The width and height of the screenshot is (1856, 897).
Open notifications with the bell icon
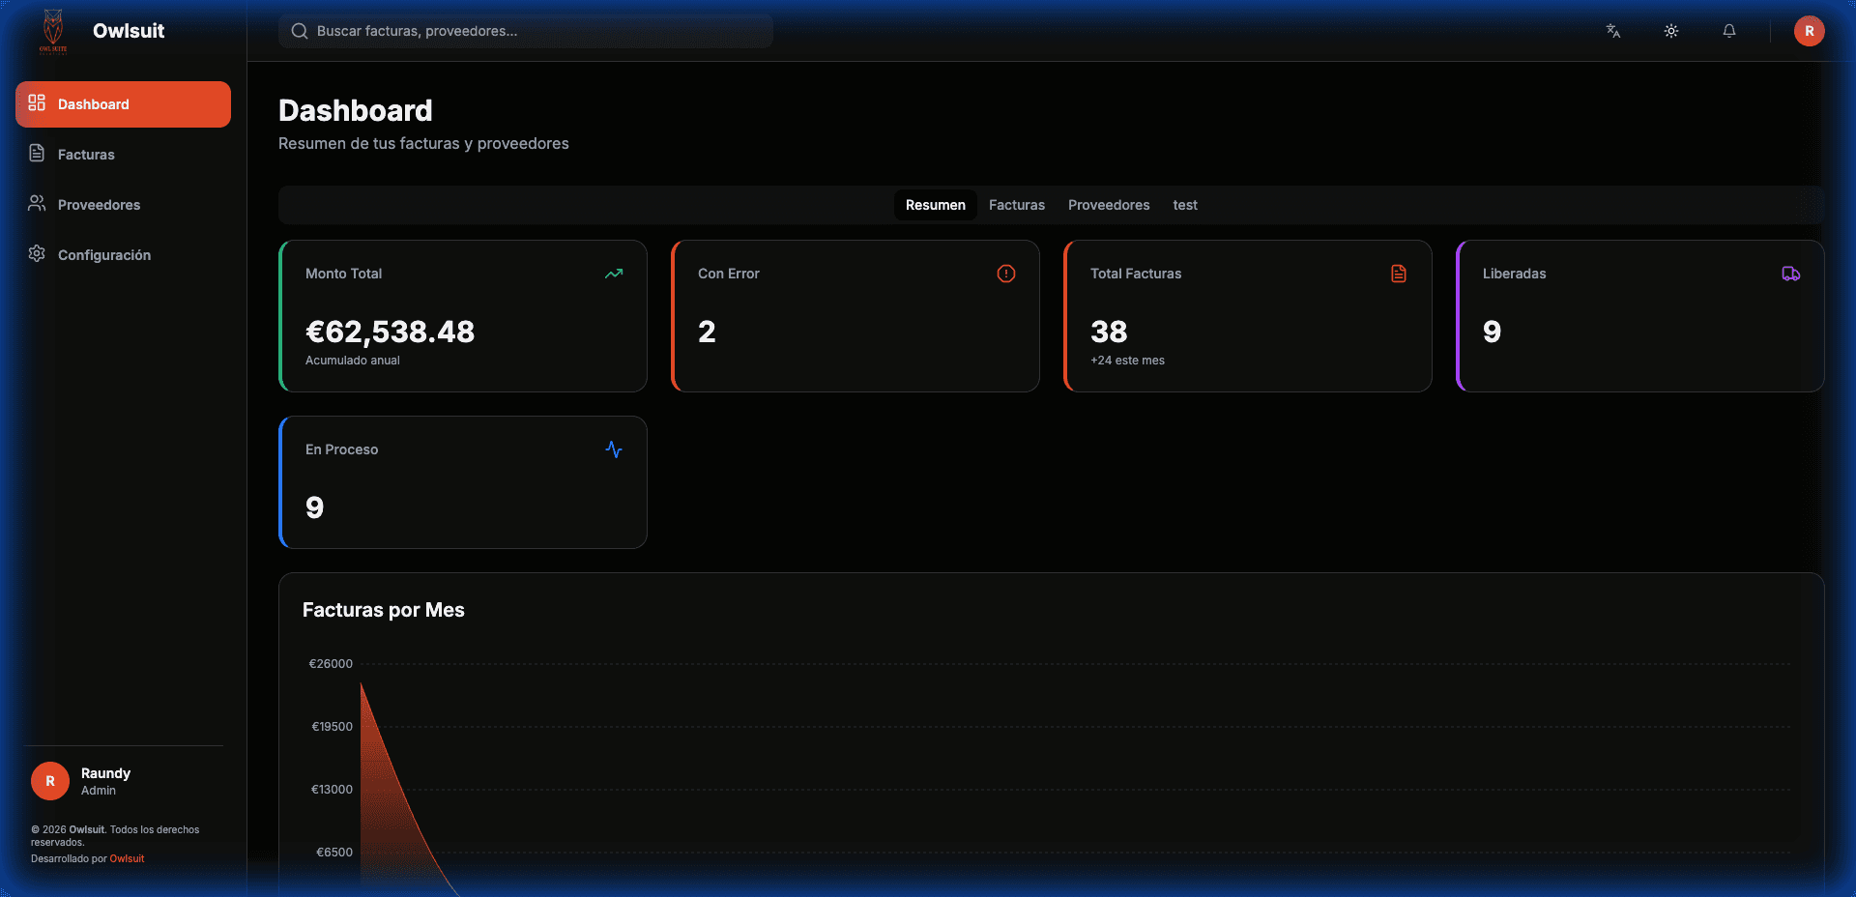pyautogui.click(x=1729, y=31)
